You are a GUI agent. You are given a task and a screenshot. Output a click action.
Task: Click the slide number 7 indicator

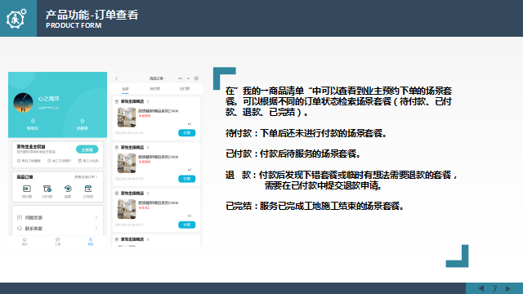click(x=494, y=288)
